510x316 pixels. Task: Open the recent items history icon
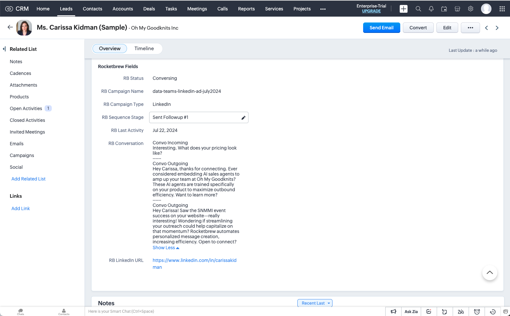[x=493, y=311]
